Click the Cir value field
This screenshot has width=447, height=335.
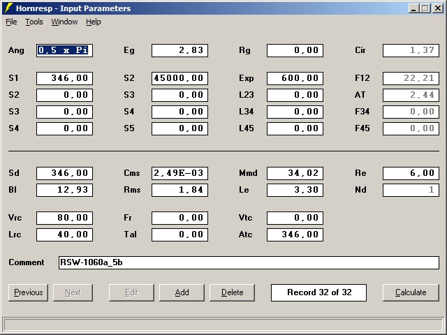tap(411, 50)
